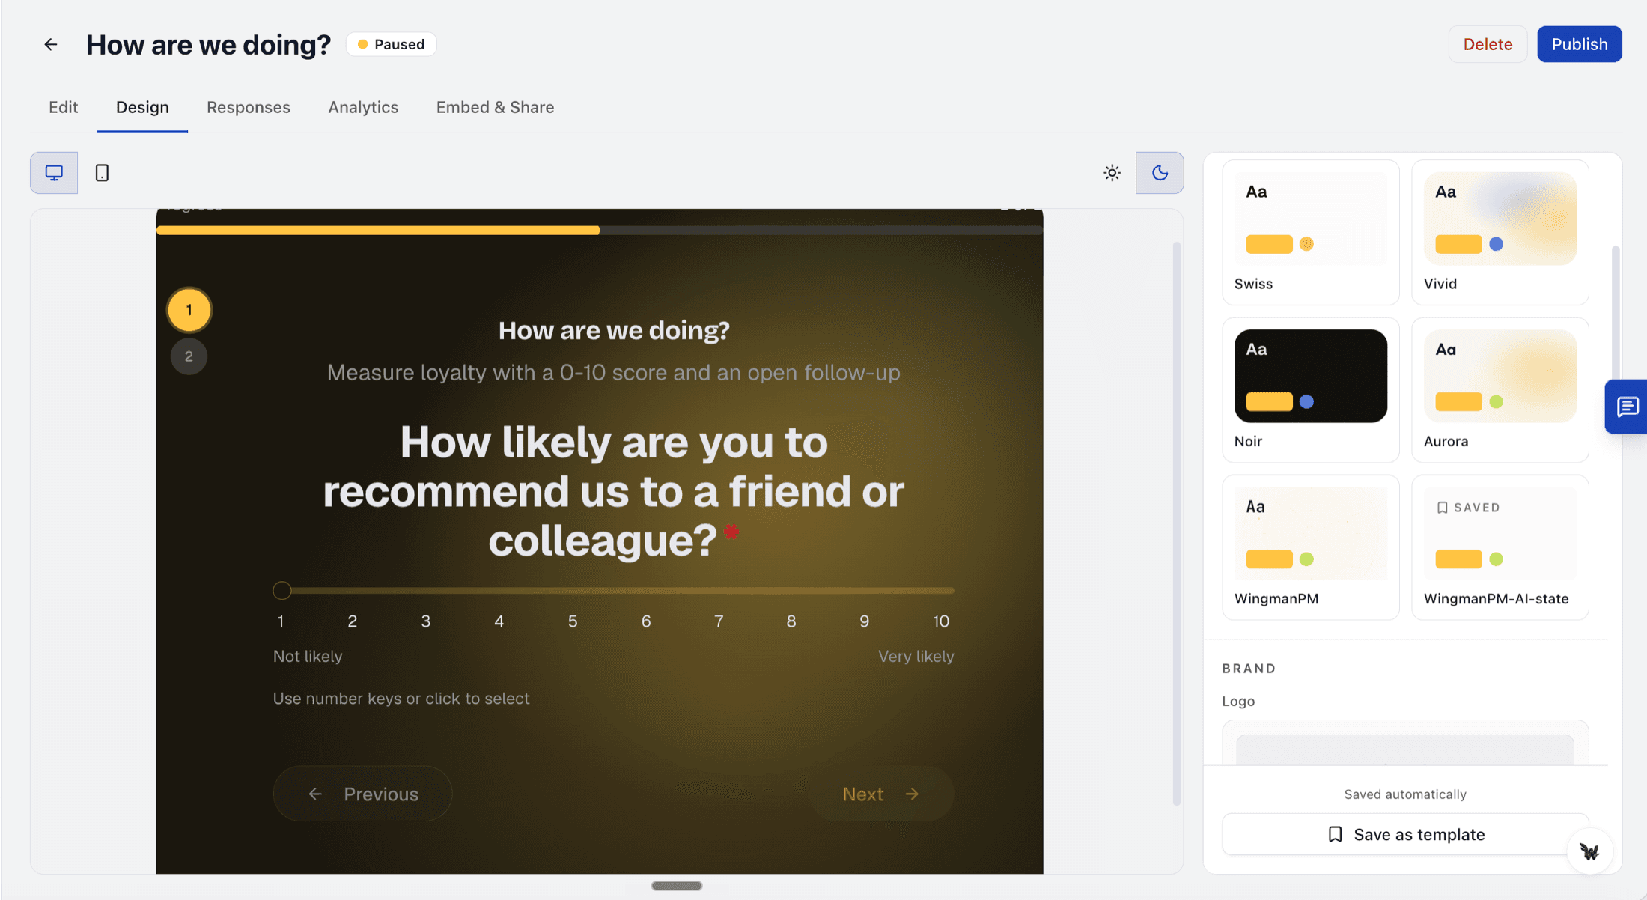Select the WingmanPM-AI-state saved template

pyautogui.click(x=1500, y=547)
